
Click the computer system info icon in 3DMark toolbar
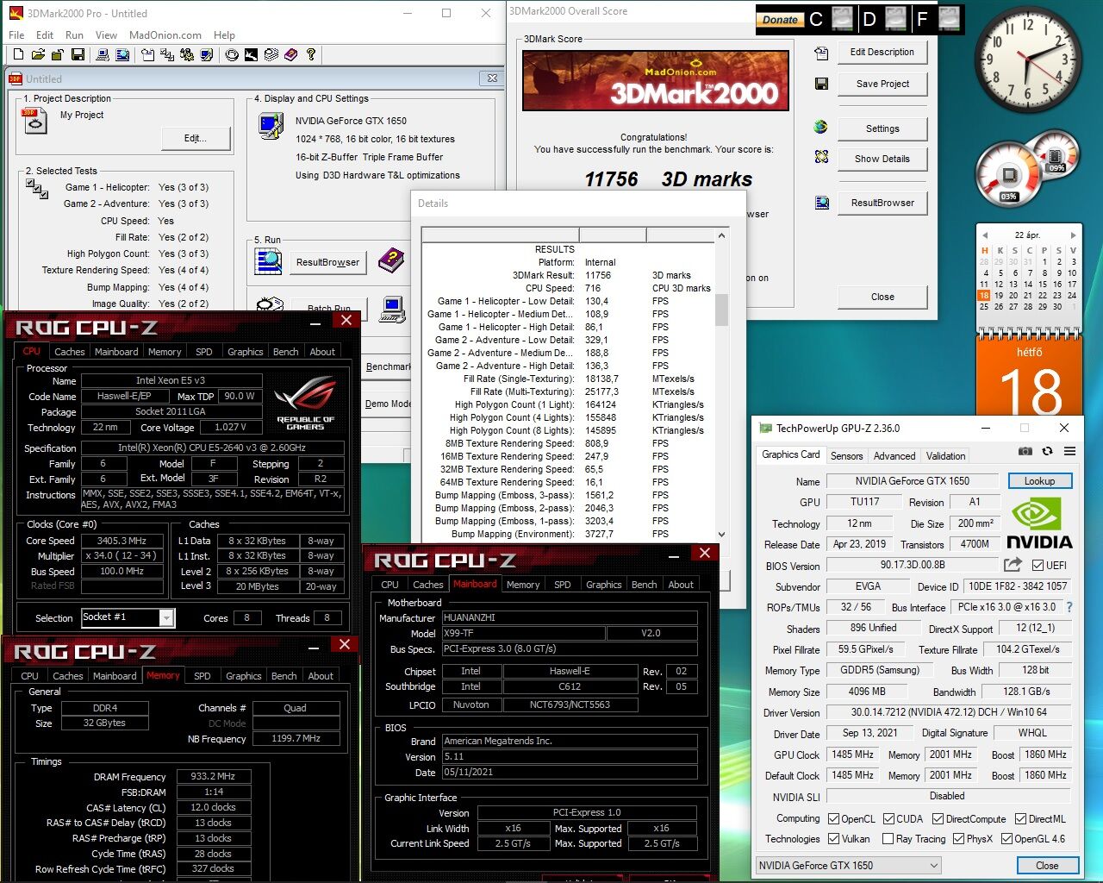[102, 54]
